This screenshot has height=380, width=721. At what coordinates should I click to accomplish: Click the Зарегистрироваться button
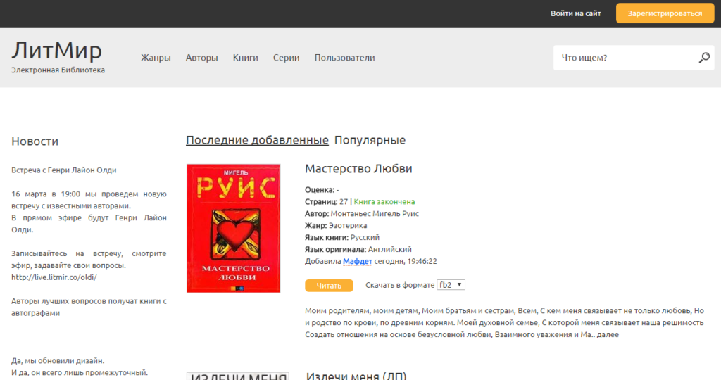pos(665,13)
